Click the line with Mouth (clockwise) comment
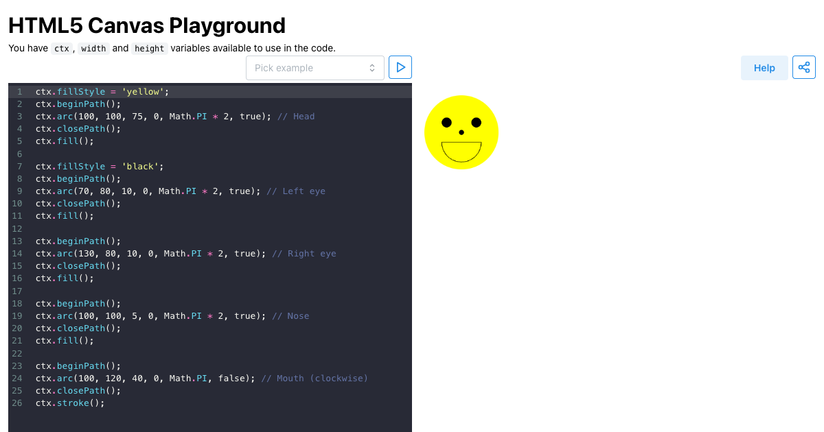The width and height of the screenshot is (824, 432). coord(202,379)
